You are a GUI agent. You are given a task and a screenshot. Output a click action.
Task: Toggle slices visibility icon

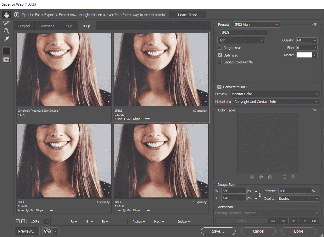6,60
